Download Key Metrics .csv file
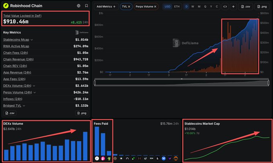 (x=10, y=113)
